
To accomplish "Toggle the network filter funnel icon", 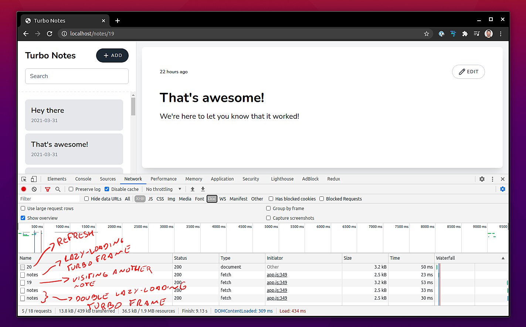I will pyautogui.click(x=48, y=189).
